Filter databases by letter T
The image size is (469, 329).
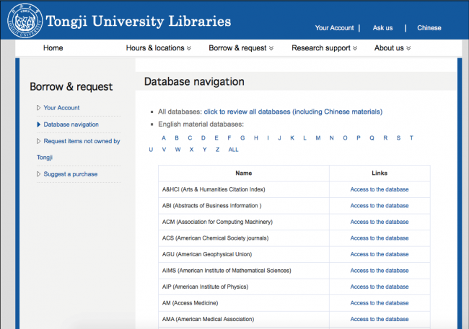(x=411, y=138)
